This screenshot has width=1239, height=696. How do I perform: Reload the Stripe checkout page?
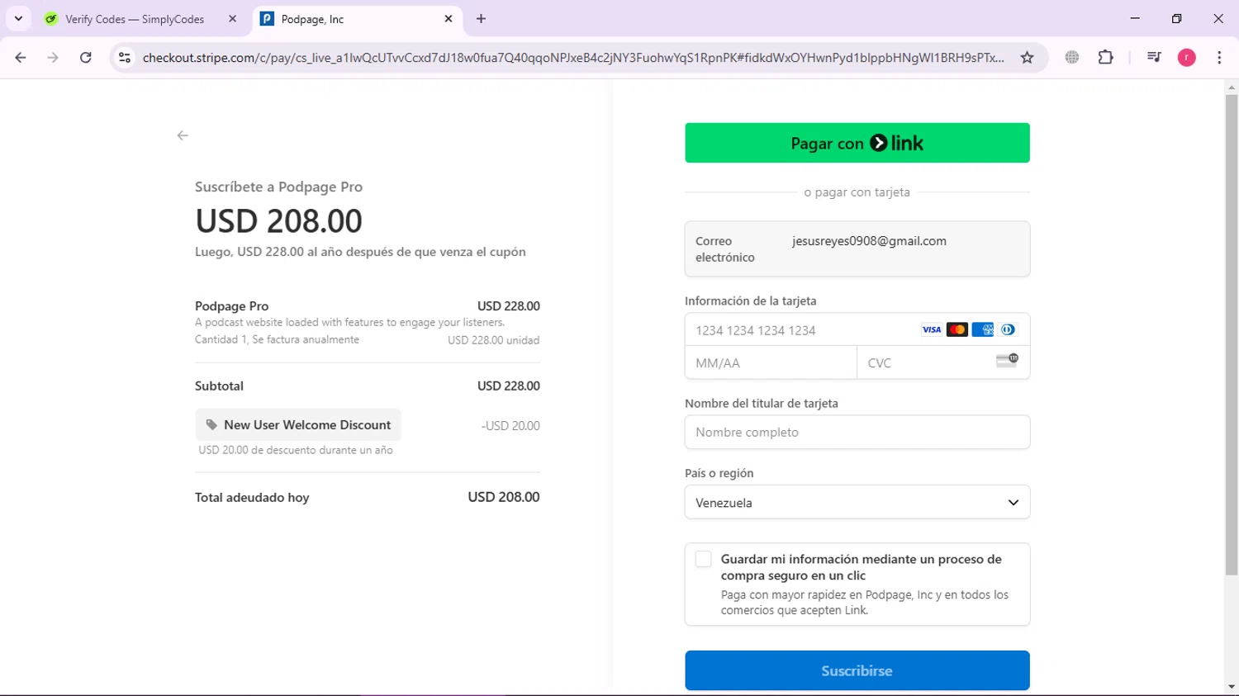point(86,58)
